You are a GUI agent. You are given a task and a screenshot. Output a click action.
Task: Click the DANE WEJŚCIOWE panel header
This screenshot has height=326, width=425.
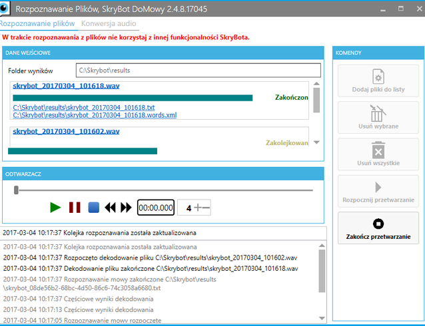click(163, 53)
